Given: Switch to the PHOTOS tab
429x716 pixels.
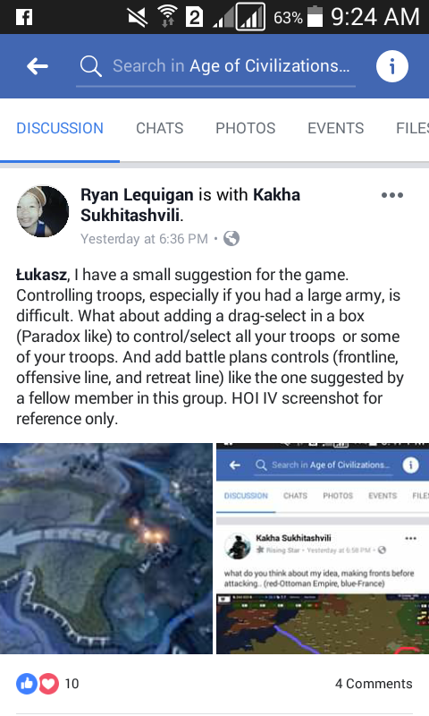Looking at the screenshot, I should click(245, 128).
